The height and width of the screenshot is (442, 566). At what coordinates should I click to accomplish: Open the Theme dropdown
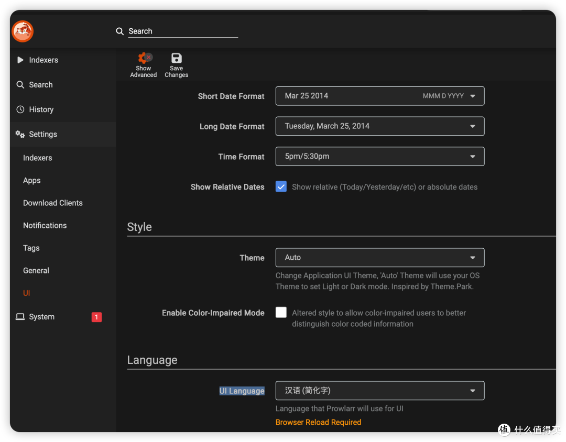coord(380,258)
